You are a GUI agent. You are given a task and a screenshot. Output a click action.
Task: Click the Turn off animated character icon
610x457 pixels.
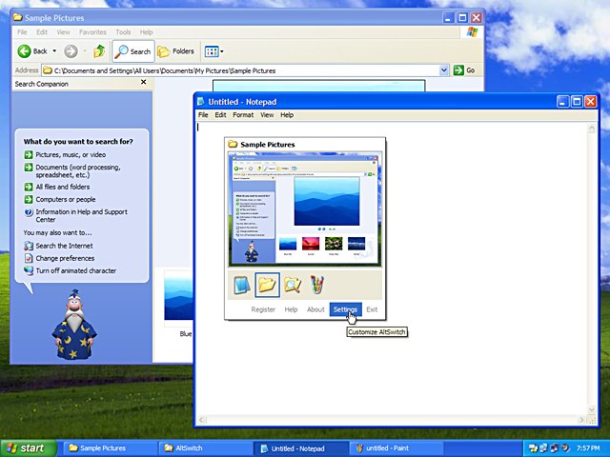pyautogui.click(x=29, y=270)
